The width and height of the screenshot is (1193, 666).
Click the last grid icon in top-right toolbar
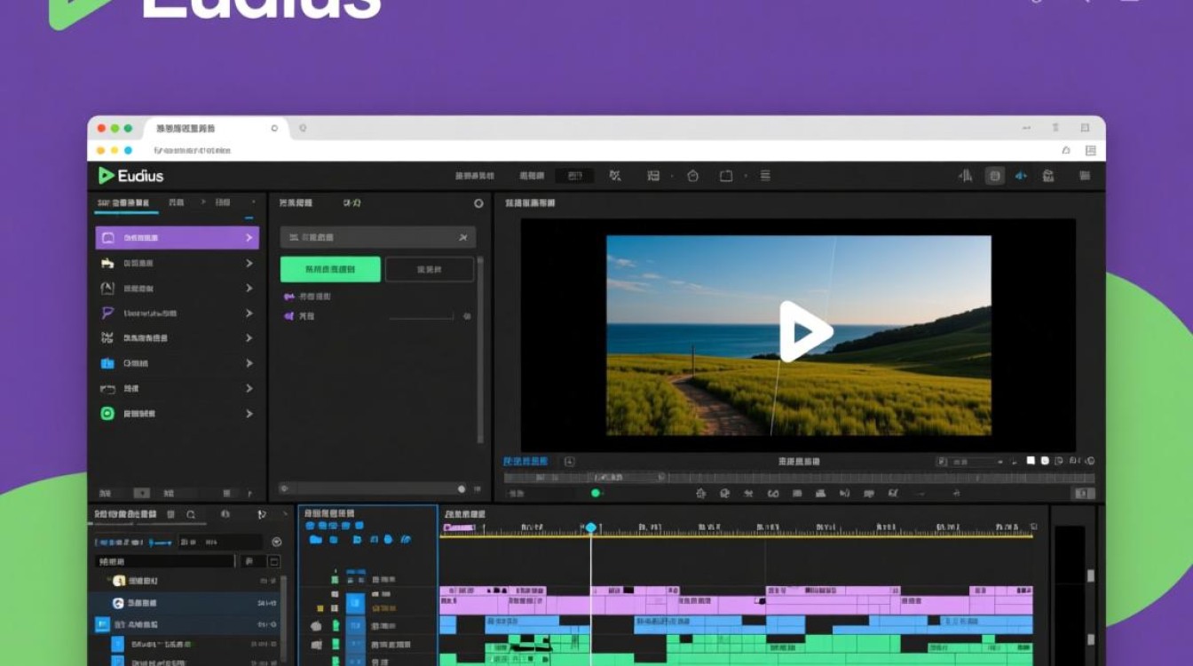1084,176
